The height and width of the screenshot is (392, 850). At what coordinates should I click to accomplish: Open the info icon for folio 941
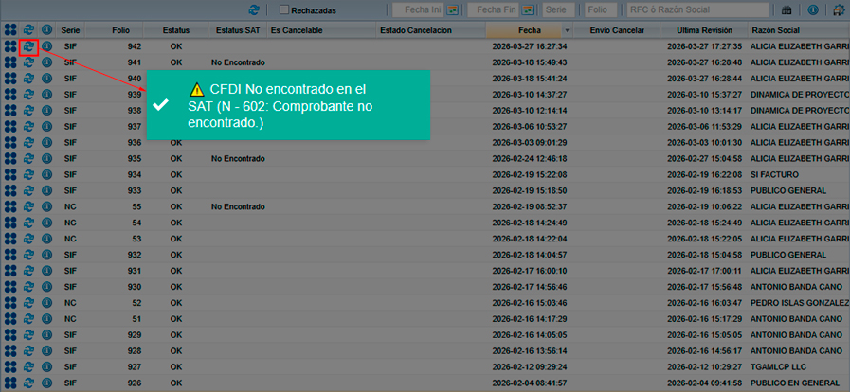[46, 62]
